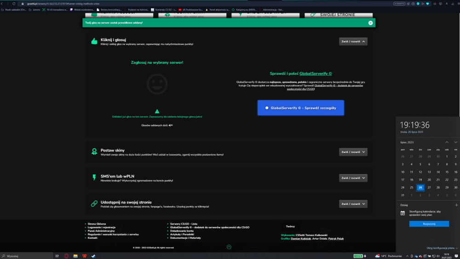The width and height of the screenshot is (460, 259).
Task: Open Panel Administracyjny footer link
Action: [x=101, y=231]
